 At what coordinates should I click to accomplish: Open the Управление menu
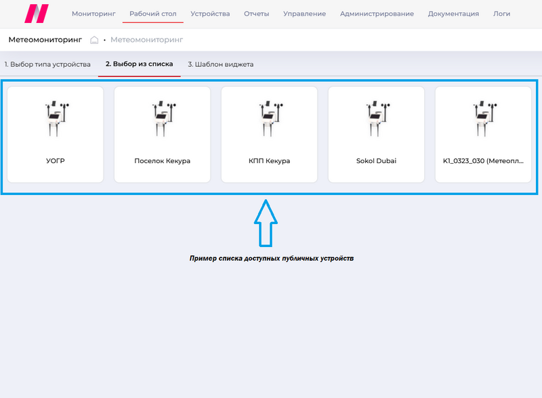(x=304, y=14)
